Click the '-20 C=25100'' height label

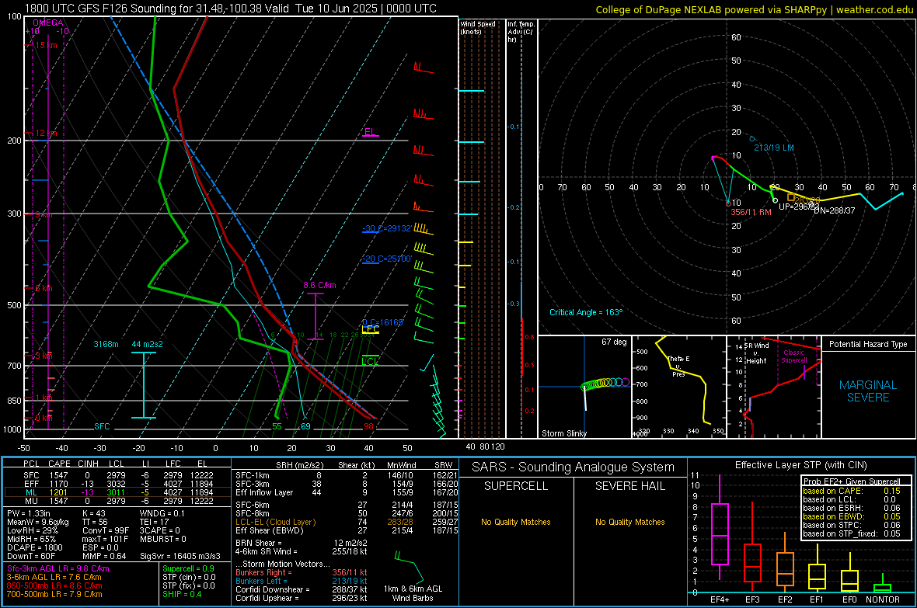tap(386, 259)
